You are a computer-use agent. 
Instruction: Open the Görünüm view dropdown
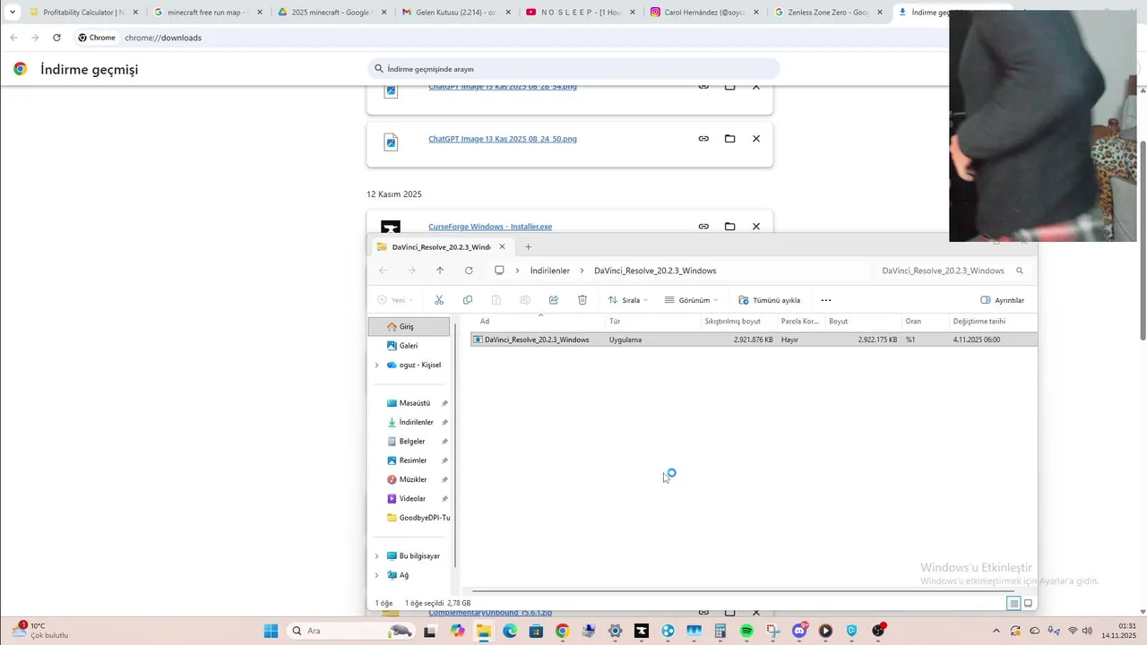click(x=691, y=300)
